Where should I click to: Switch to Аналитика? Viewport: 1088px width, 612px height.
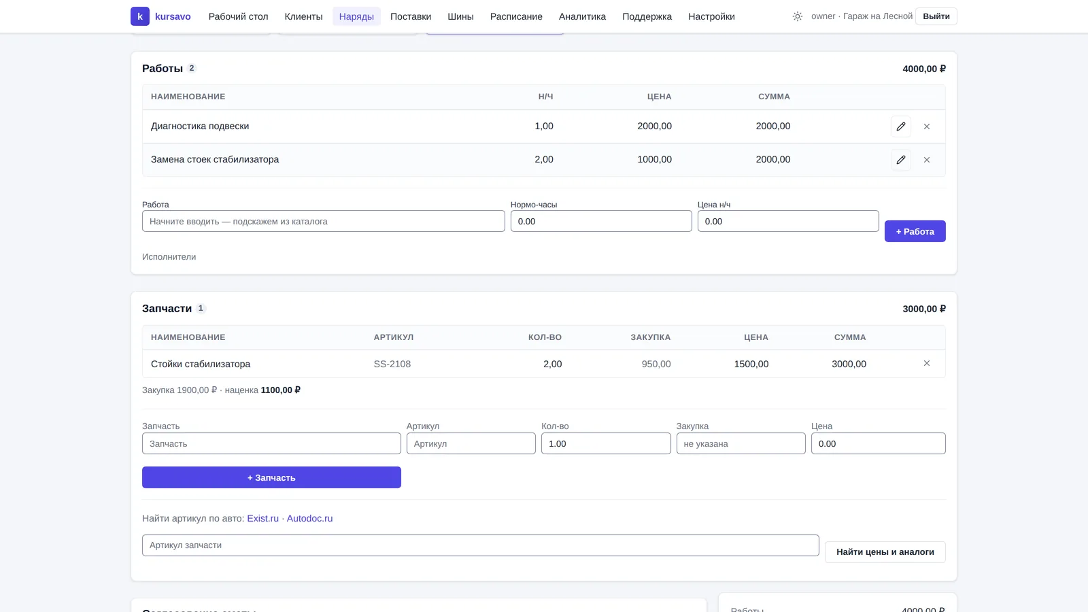pos(582,16)
